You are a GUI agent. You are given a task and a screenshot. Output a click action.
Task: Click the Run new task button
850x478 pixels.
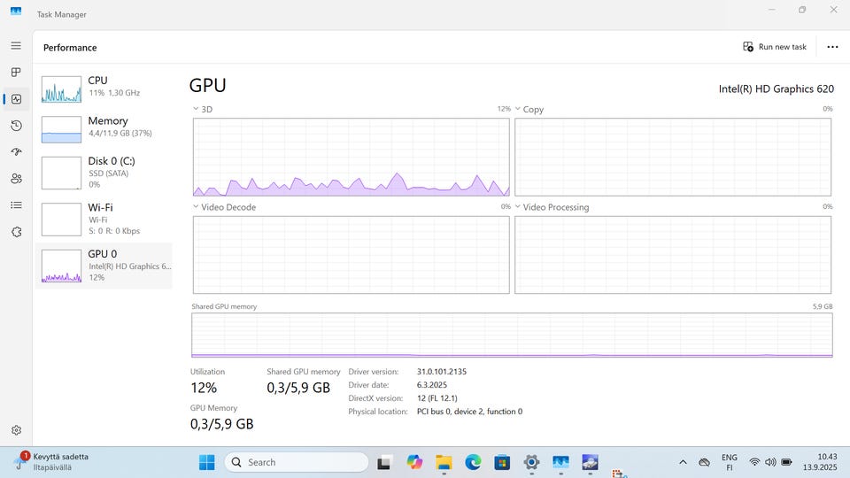click(x=775, y=47)
